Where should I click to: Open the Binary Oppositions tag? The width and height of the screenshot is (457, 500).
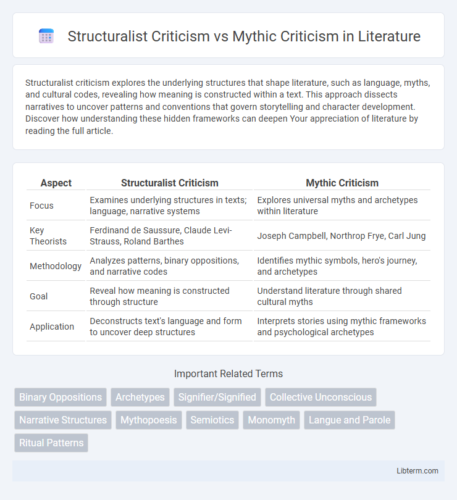pyautogui.click(x=61, y=397)
